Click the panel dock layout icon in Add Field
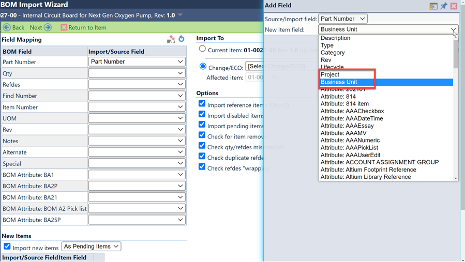Image resolution: width=465 pixels, height=262 pixels. (433, 6)
